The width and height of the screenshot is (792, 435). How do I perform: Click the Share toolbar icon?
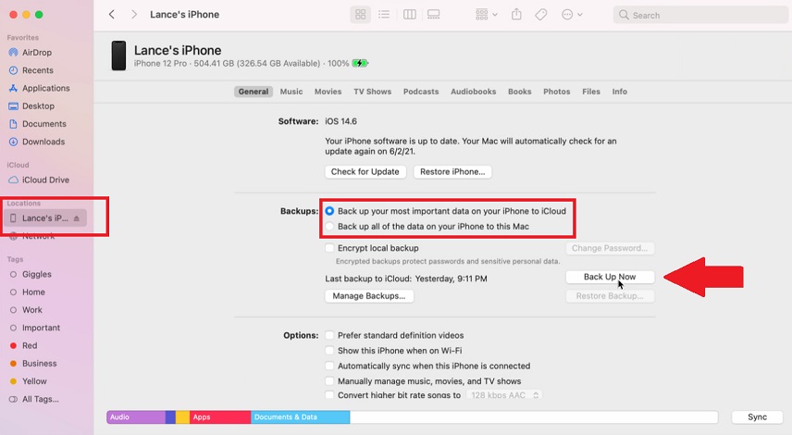516,15
